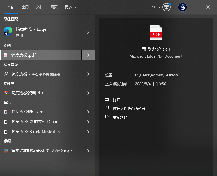Image resolution: width=217 pixels, height=176 pixels.
Task: Click the zip archive icon for 简鹿办公资料.zip
Action: coord(6,93)
